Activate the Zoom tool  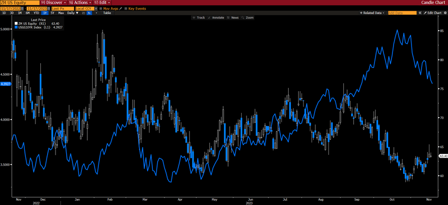click(248, 17)
